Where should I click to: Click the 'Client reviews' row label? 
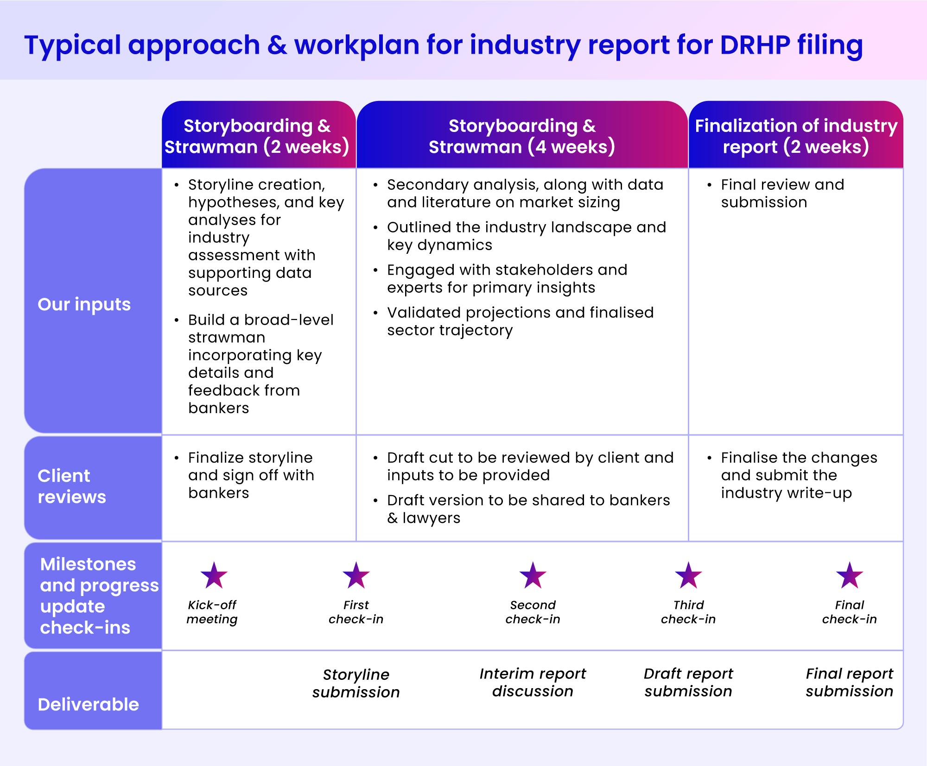(93, 488)
